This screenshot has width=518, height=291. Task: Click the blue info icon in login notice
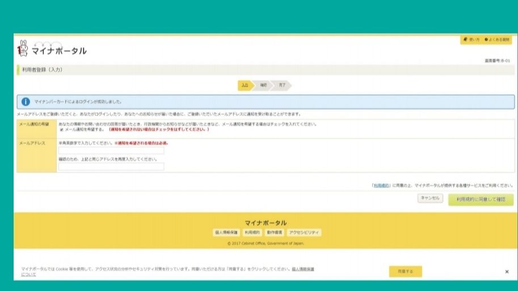click(x=26, y=102)
